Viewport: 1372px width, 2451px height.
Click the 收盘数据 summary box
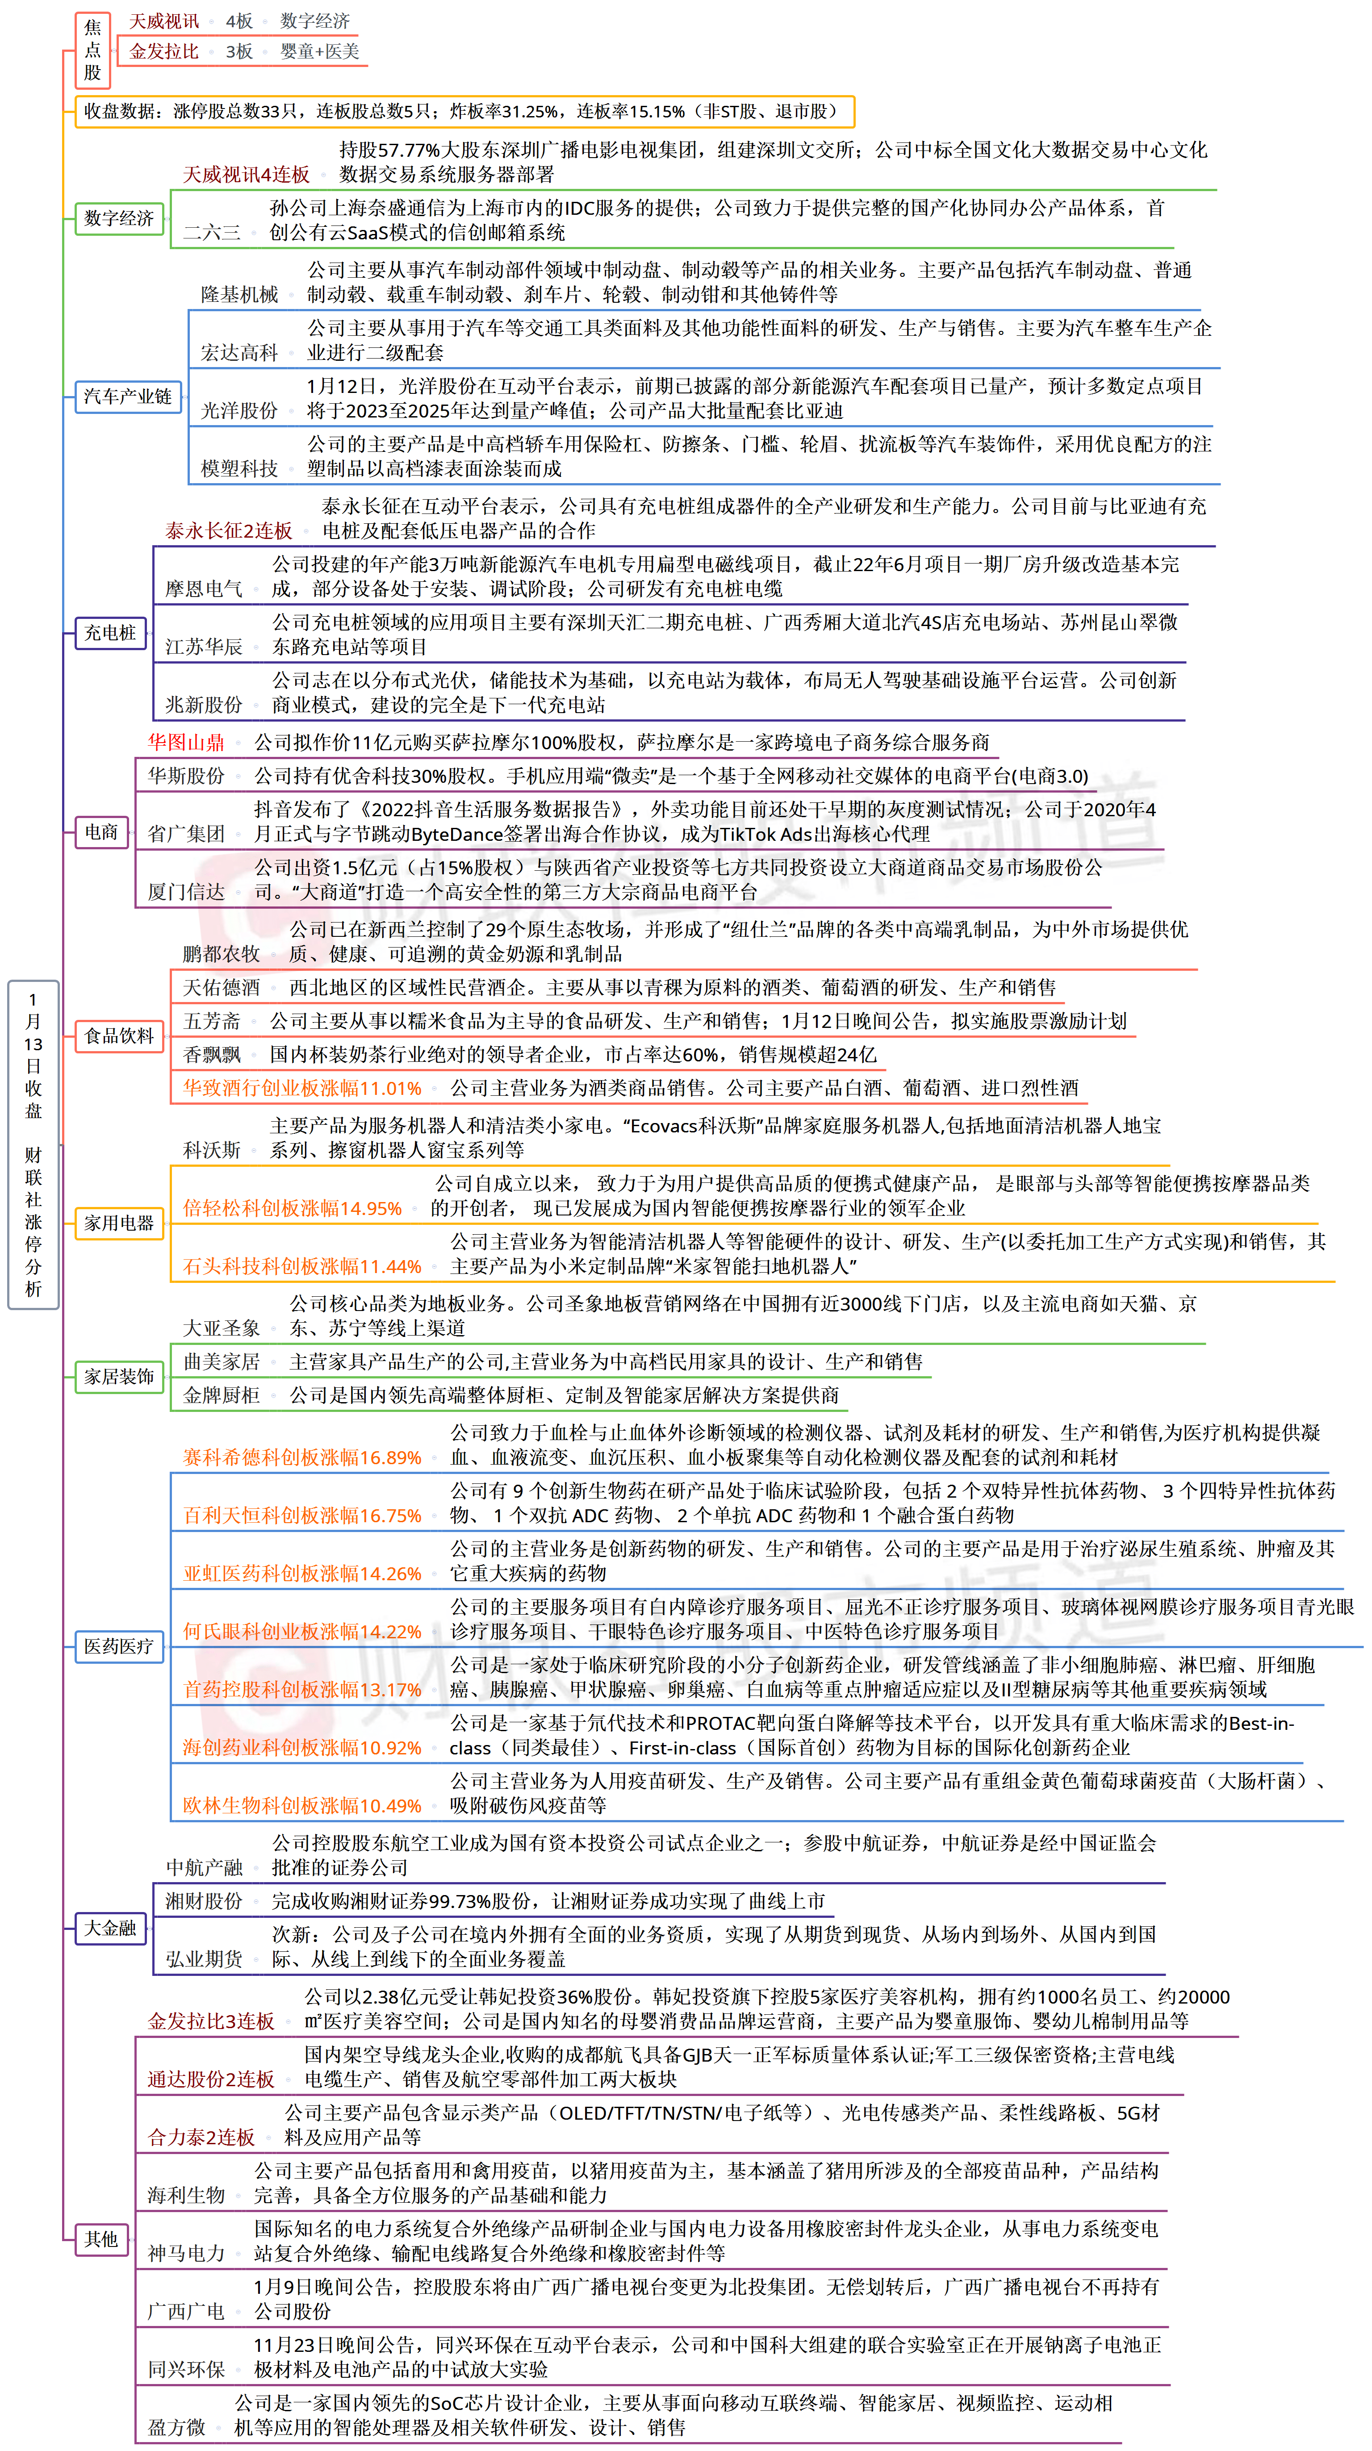[x=464, y=111]
